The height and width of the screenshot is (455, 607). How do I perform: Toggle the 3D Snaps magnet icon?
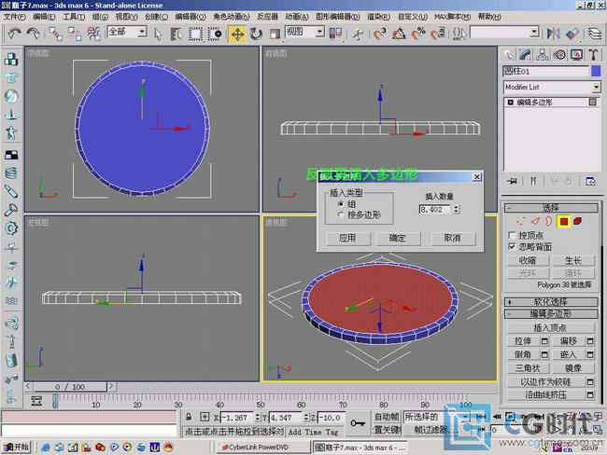click(379, 34)
